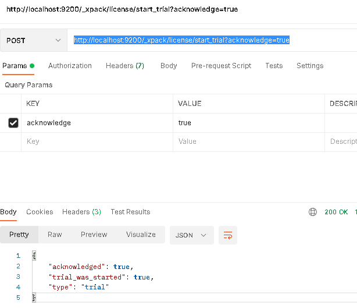The width and height of the screenshot is (357, 308).
Task: Click the empty Value input field
Action: tap(249, 141)
